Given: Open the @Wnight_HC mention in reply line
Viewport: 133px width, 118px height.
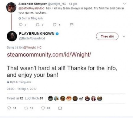Looking at the screenshot, I should click(32, 48).
